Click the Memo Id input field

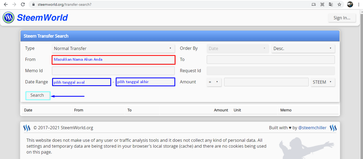113,71
